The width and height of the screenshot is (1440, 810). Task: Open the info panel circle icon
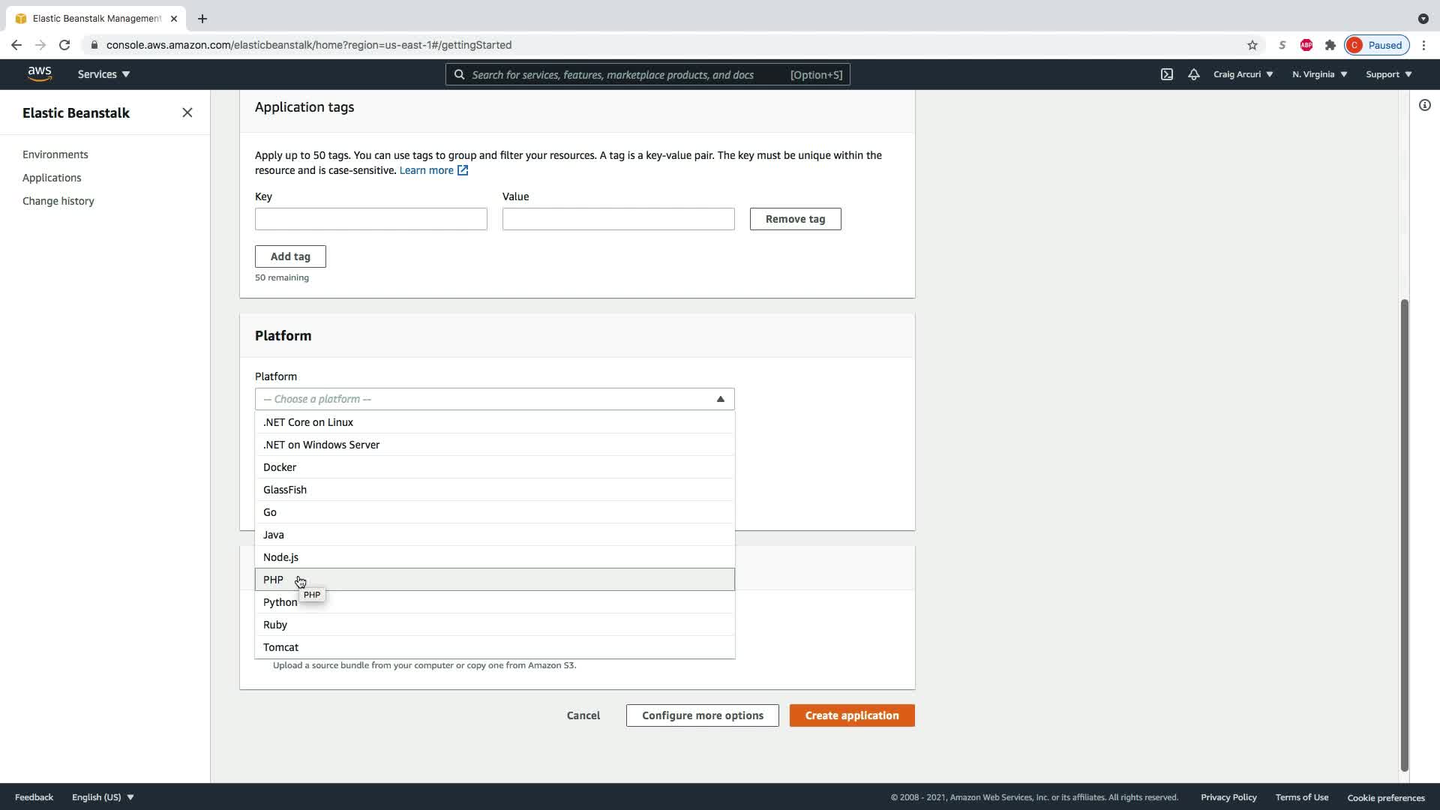[x=1424, y=106]
